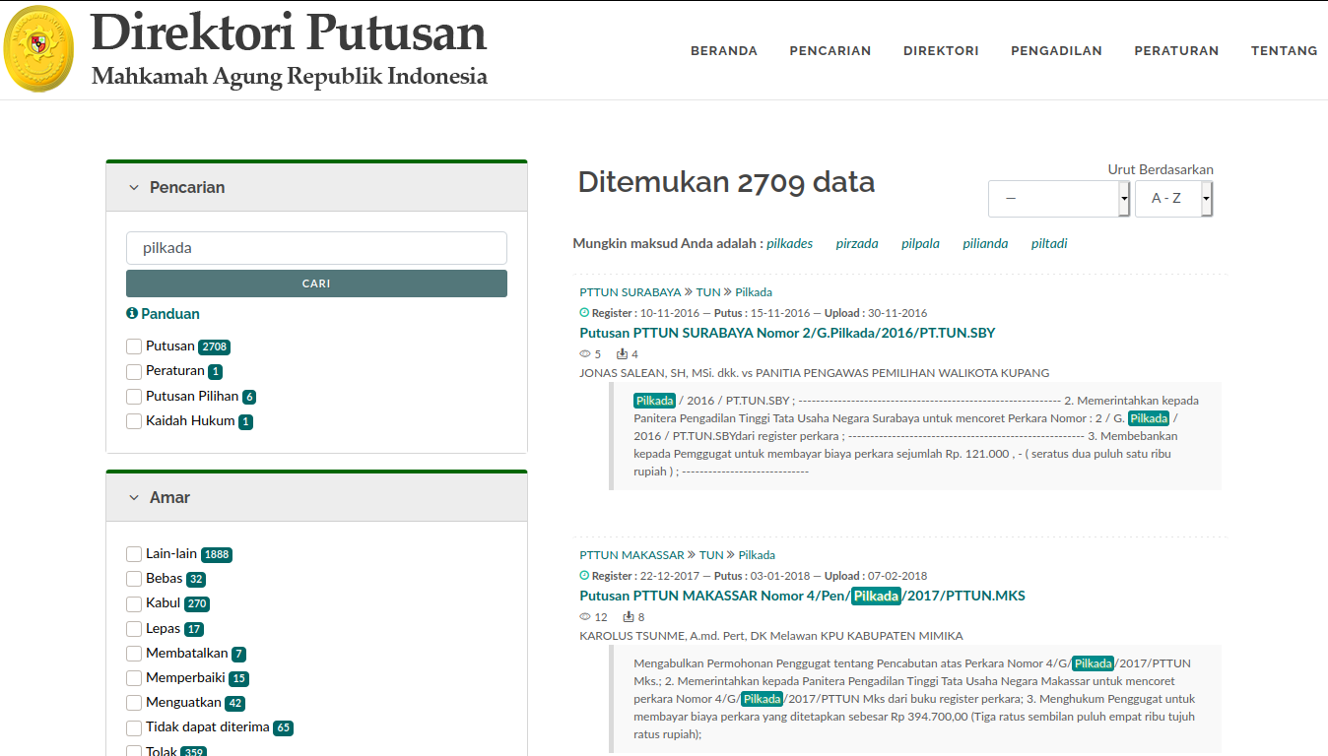
Task: Click Pilkada breadcrumb in the Makassar result
Action: pos(757,555)
